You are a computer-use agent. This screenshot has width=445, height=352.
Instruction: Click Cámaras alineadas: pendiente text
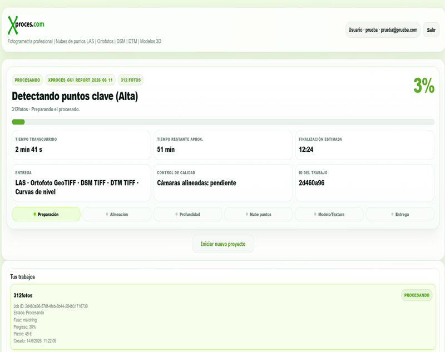point(197,183)
